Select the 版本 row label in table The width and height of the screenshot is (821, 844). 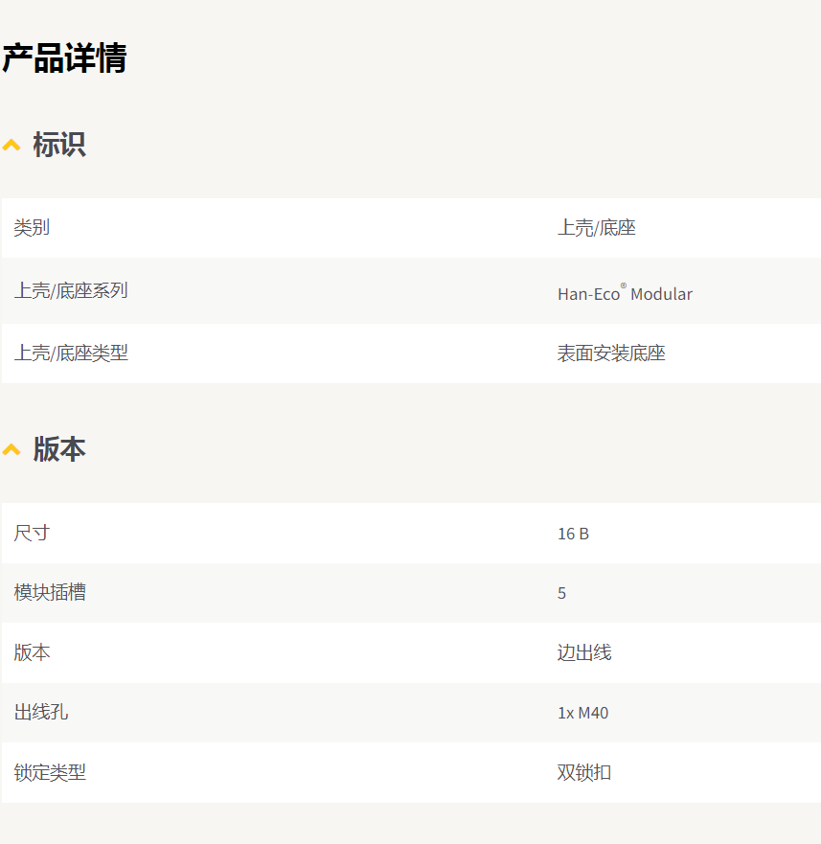point(32,652)
